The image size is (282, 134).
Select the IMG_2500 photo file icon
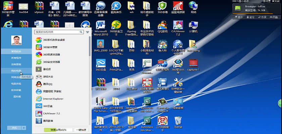click(x=101, y=46)
